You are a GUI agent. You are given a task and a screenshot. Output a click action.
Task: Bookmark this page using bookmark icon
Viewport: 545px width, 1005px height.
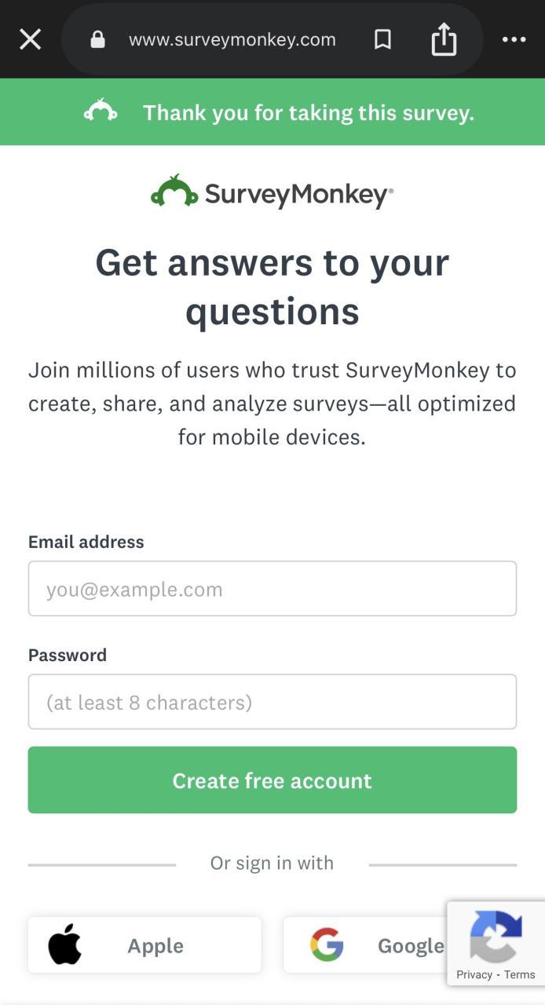(382, 39)
